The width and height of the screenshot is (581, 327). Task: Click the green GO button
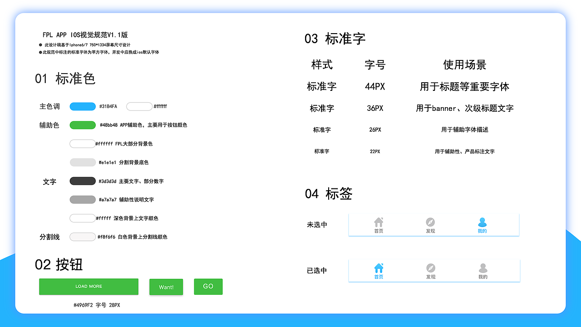click(208, 287)
